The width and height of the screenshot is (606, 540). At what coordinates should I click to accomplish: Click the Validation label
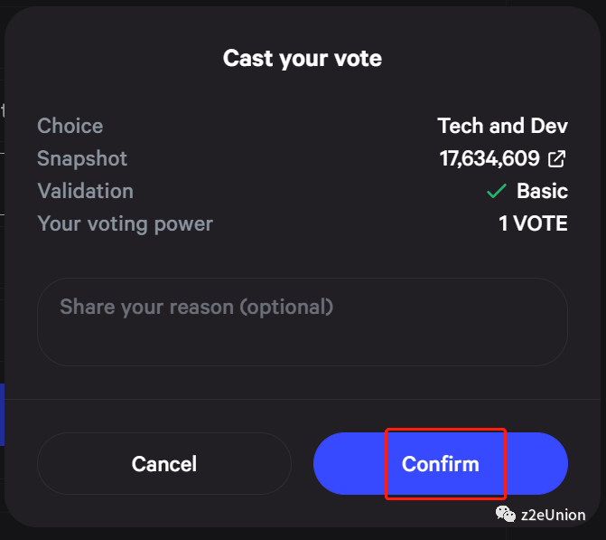pyautogui.click(x=85, y=191)
